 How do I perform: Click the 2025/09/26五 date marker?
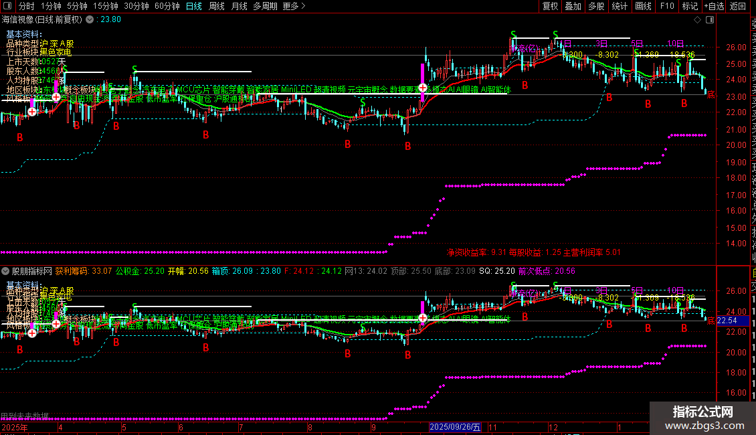click(x=455, y=427)
